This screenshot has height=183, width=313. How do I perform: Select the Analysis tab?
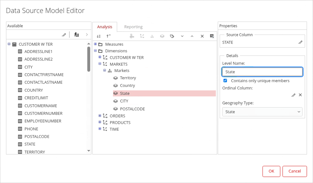pos(105,27)
